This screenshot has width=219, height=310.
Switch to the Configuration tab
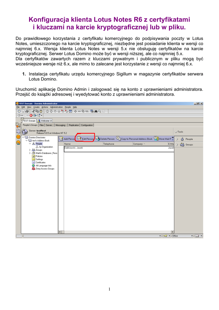click(87, 125)
